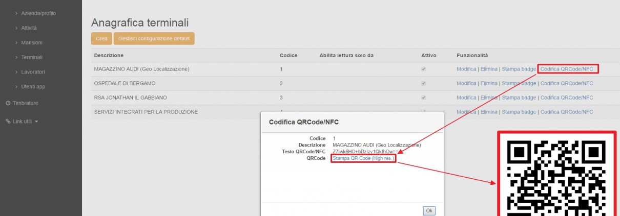Image resolution: width=620 pixels, height=216 pixels.
Task: Click Modifica for MAGAZZINO AUDI row
Action: 466,69
